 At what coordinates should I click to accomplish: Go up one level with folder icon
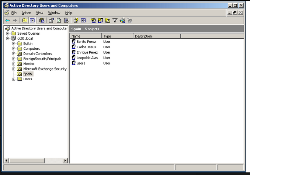click(x=25, y=20)
